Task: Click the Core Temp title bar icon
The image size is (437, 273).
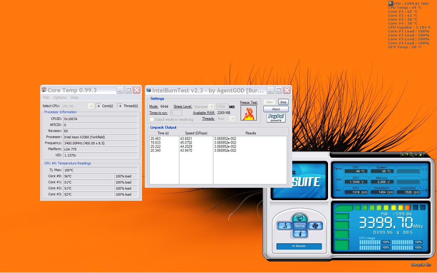Action: tap(44, 90)
